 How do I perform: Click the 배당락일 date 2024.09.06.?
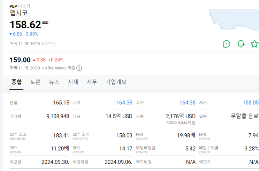click(x=119, y=162)
